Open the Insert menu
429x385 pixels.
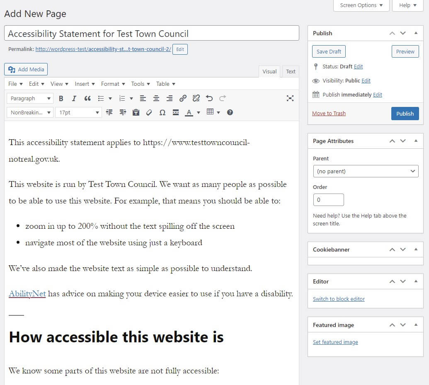[85, 84]
